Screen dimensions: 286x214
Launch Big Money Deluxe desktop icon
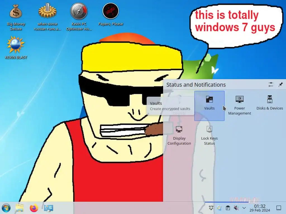16,18
